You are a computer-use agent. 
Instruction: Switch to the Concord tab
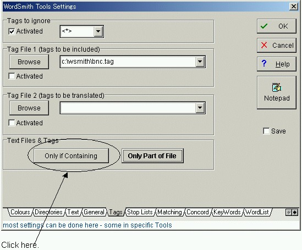pyautogui.click(x=198, y=212)
